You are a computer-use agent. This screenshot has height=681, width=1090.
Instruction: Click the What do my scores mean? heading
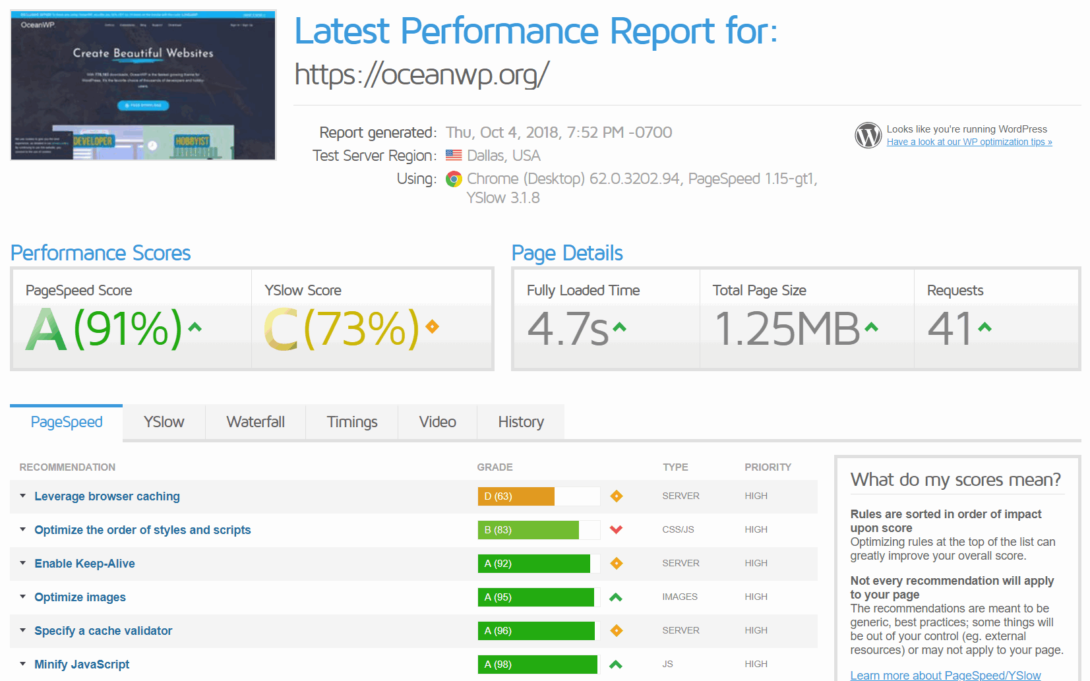click(956, 479)
